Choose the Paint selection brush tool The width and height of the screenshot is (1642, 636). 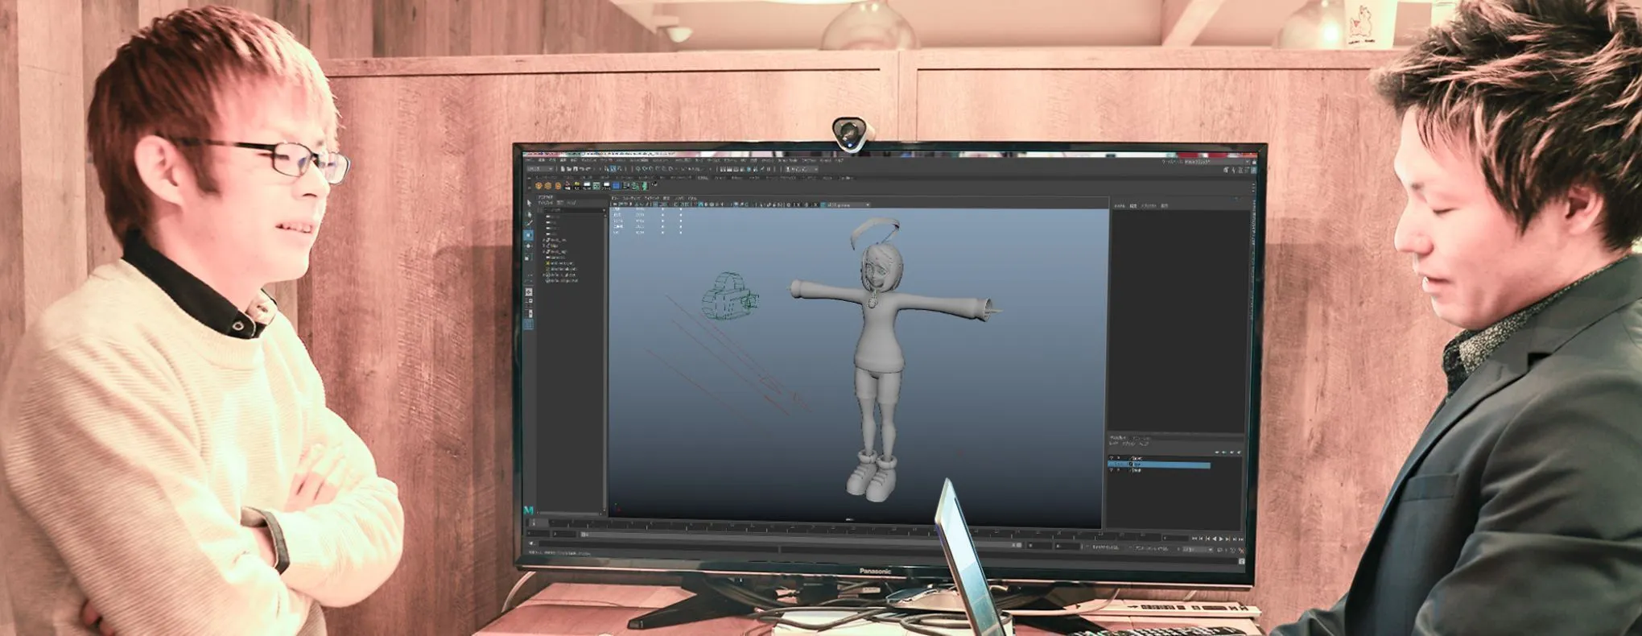(529, 225)
